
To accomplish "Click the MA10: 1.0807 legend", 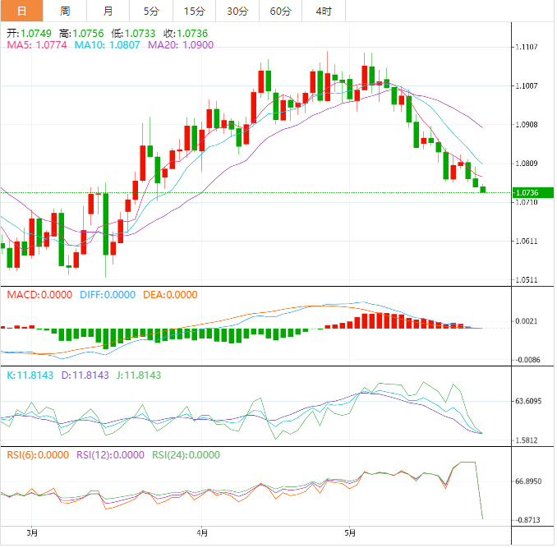I will [x=107, y=45].
